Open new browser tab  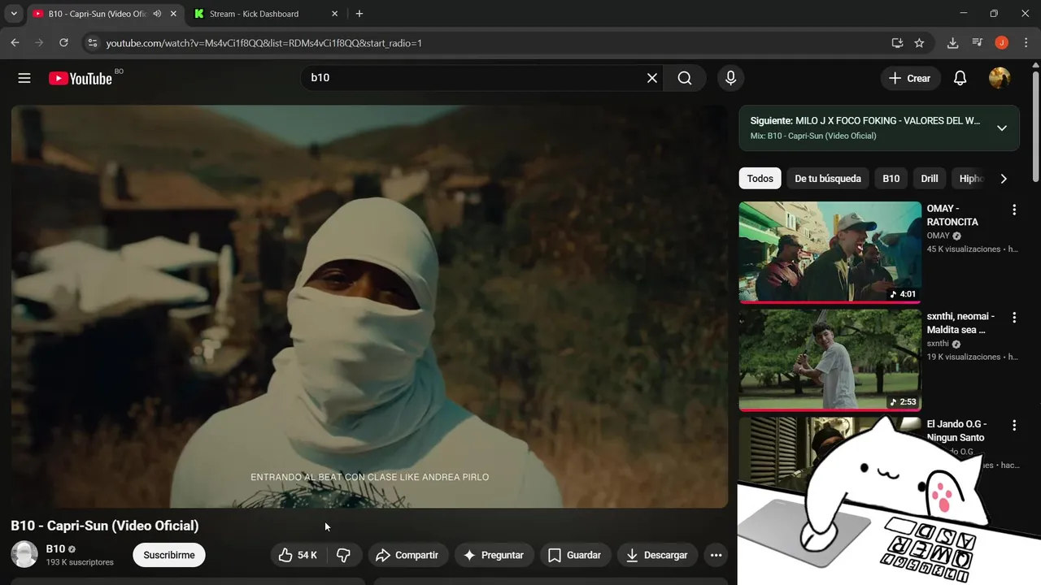pos(359,14)
